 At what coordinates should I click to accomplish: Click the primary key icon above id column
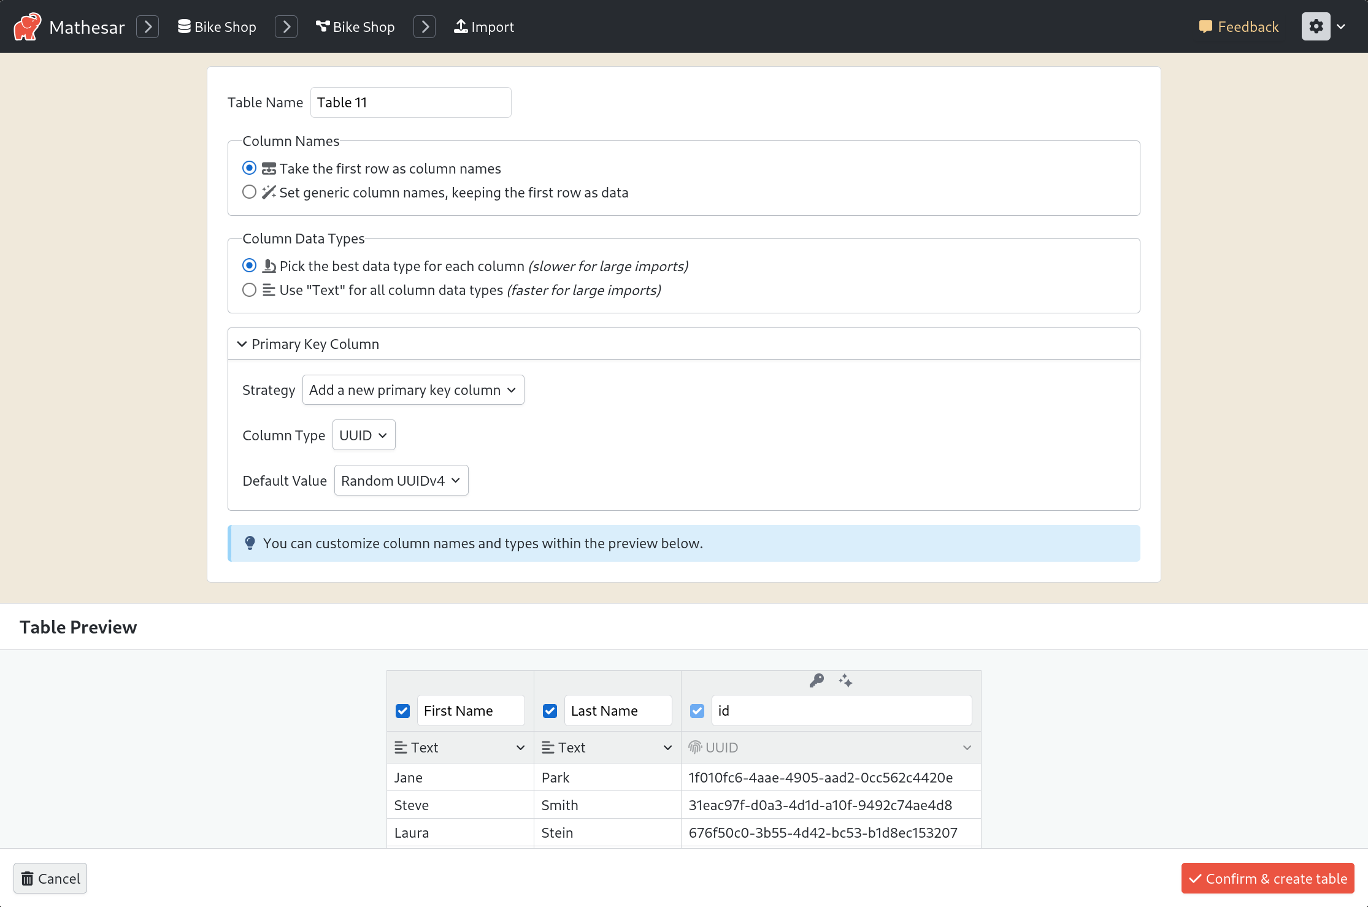[816, 681]
